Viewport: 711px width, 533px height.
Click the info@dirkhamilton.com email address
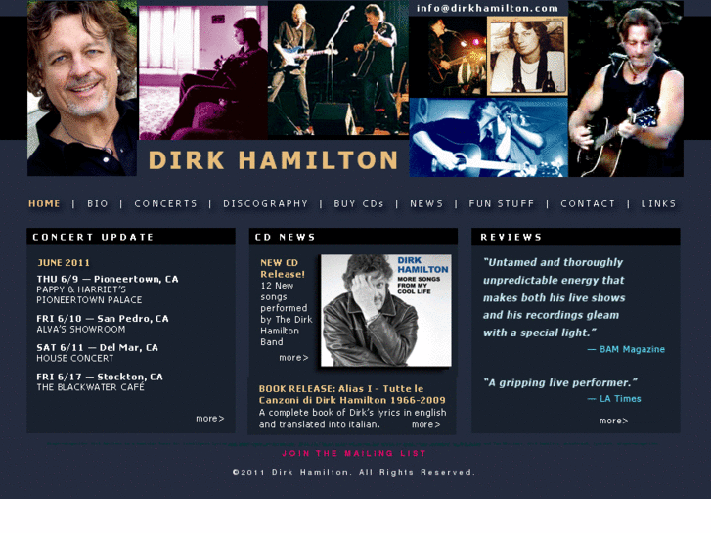click(x=487, y=8)
